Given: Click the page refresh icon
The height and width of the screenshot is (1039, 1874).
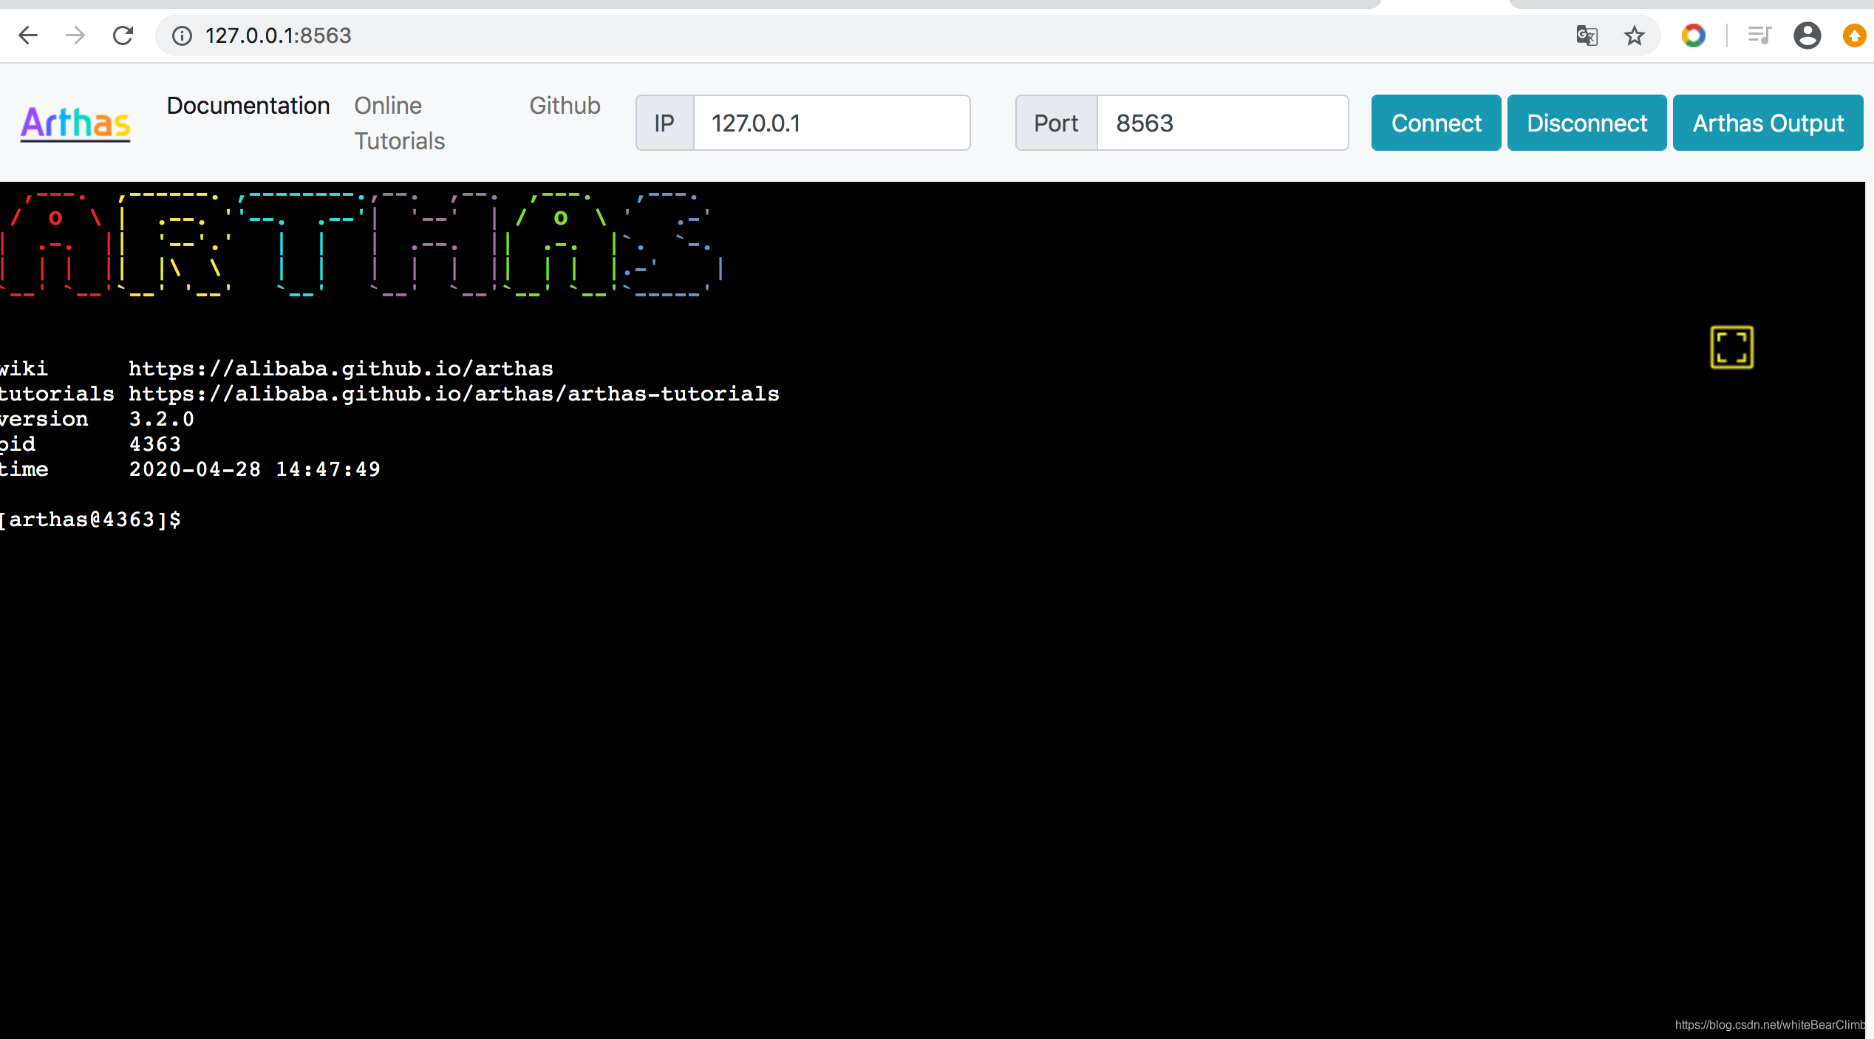Looking at the screenshot, I should (x=123, y=35).
